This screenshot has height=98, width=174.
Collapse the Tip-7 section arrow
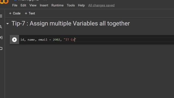tap(8, 24)
